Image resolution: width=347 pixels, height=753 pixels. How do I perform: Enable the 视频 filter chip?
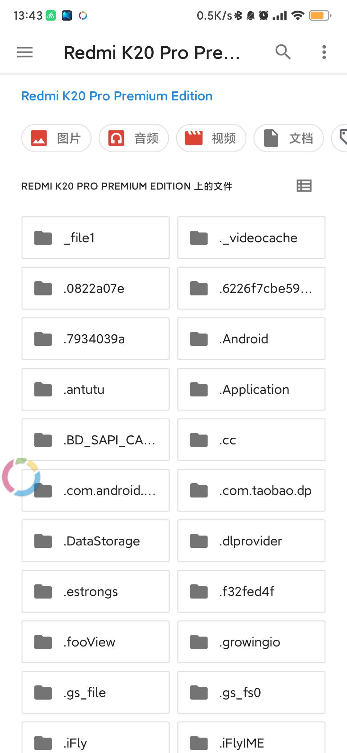tap(211, 138)
